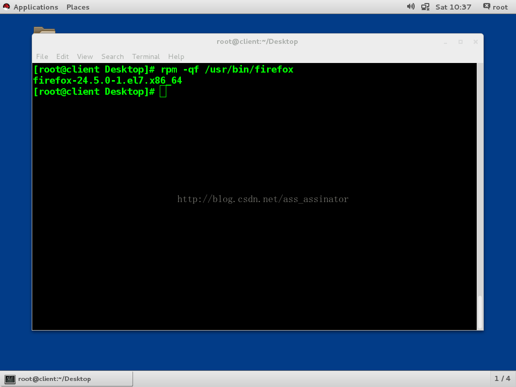This screenshot has height=387, width=516.
Task: Click the rpm -qf /usr/bin/firefox command text
Action: tap(227, 70)
